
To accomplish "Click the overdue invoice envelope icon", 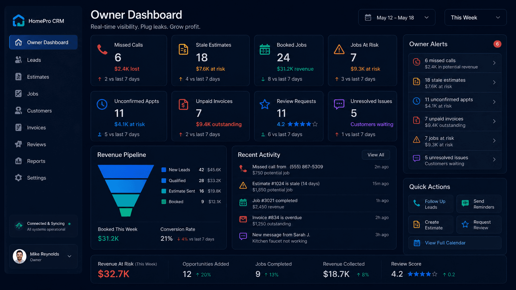I will click(x=243, y=219).
